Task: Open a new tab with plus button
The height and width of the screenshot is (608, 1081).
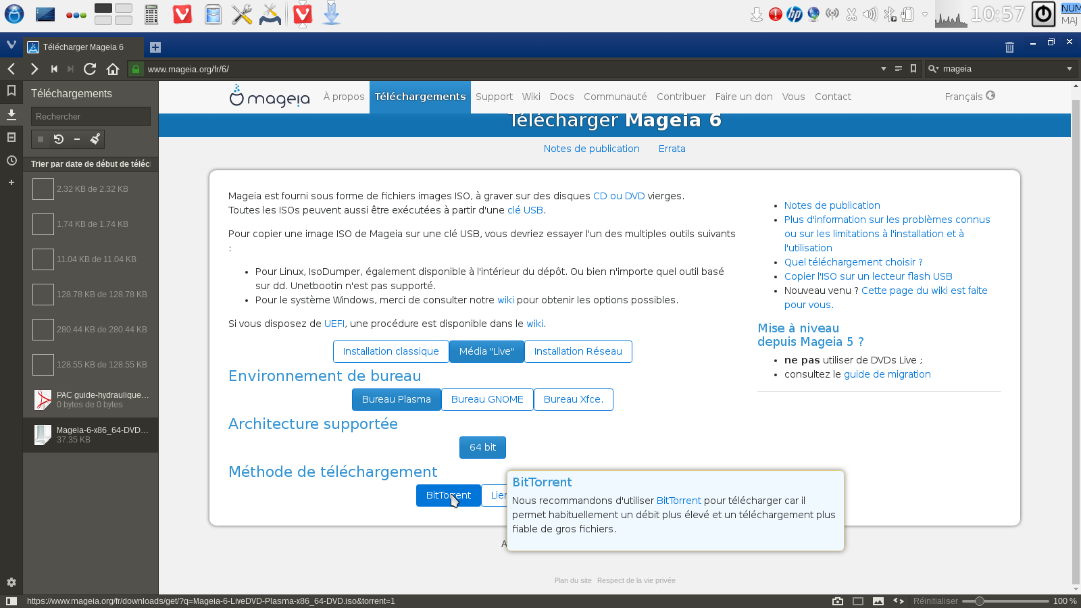Action: tap(155, 47)
